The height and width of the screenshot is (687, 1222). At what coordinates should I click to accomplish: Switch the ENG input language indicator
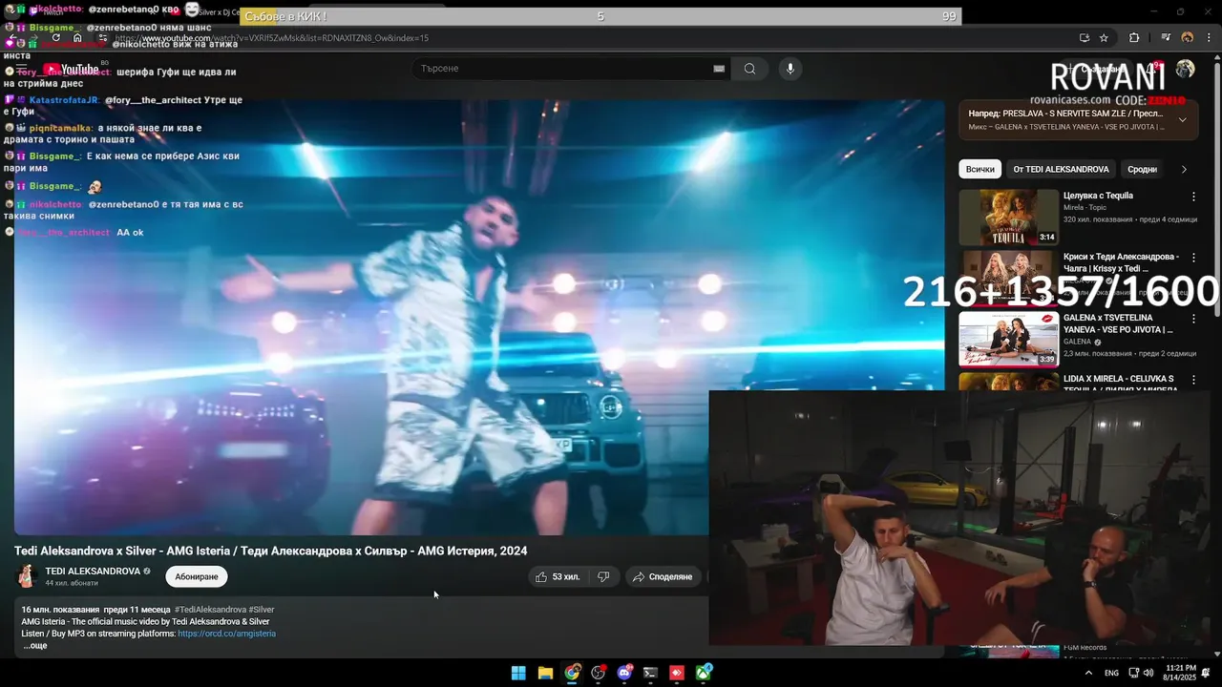click(x=1111, y=673)
